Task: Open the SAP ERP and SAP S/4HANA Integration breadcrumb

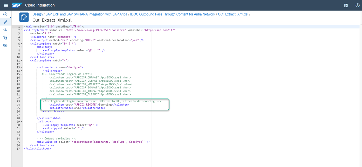Action: [86, 14]
